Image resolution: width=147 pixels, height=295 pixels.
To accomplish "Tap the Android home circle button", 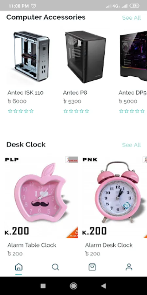I will [73, 286].
